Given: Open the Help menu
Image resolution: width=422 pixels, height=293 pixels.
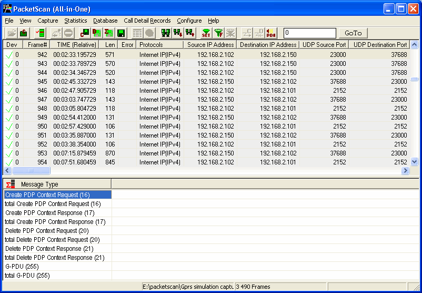Looking at the screenshot, I should 214,21.
